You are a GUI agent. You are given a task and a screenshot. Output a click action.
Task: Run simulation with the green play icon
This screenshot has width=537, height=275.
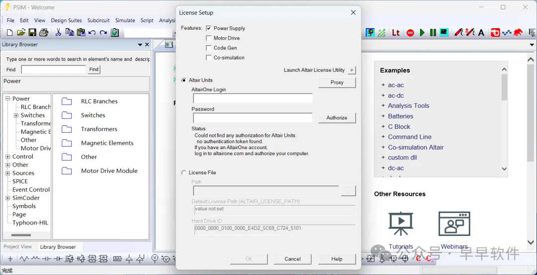422,33
